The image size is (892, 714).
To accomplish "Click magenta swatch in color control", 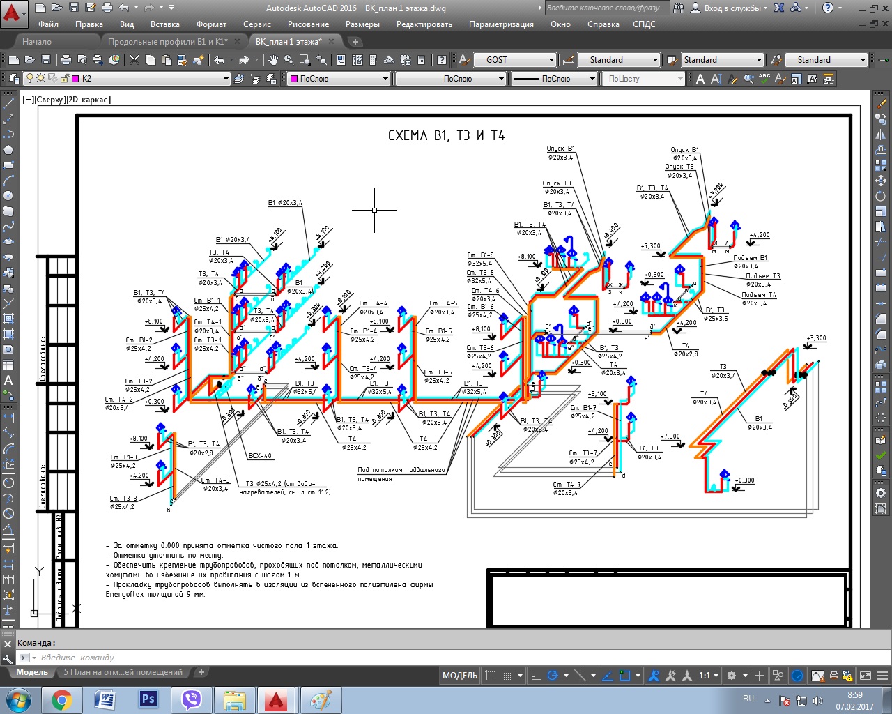I will [x=294, y=79].
